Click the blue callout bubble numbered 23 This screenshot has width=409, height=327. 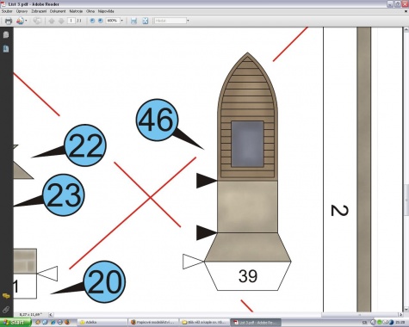pos(64,194)
